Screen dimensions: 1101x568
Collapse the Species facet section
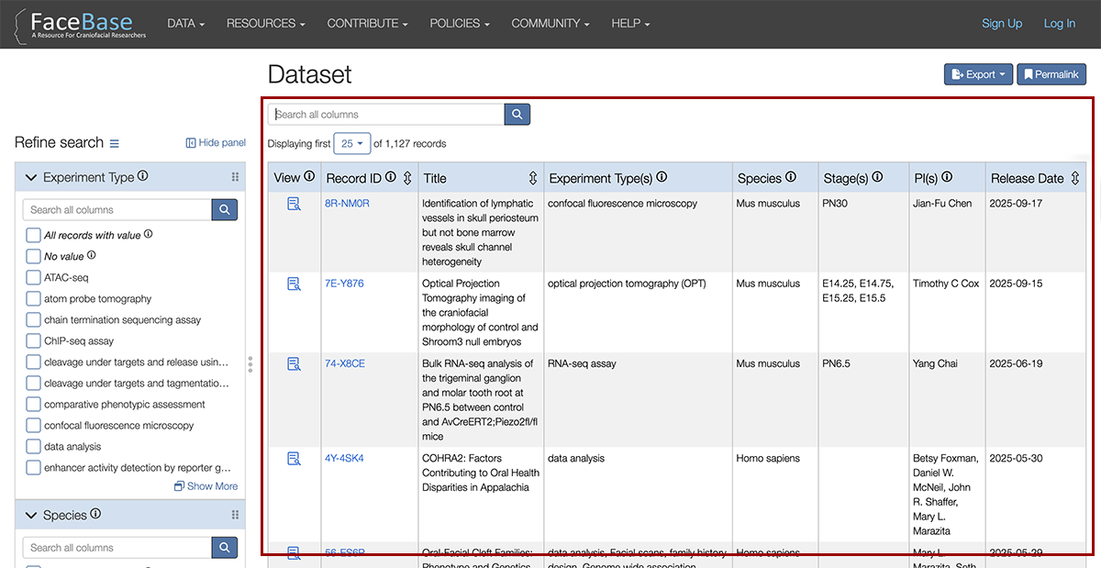click(29, 514)
